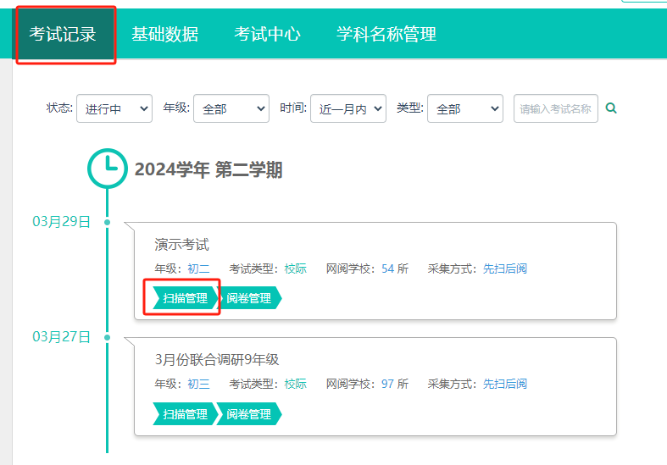This screenshot has width=667, height=465.
Task: Click 先扫后阅 in 演示考试 card
Action: [x=505, y=268]
